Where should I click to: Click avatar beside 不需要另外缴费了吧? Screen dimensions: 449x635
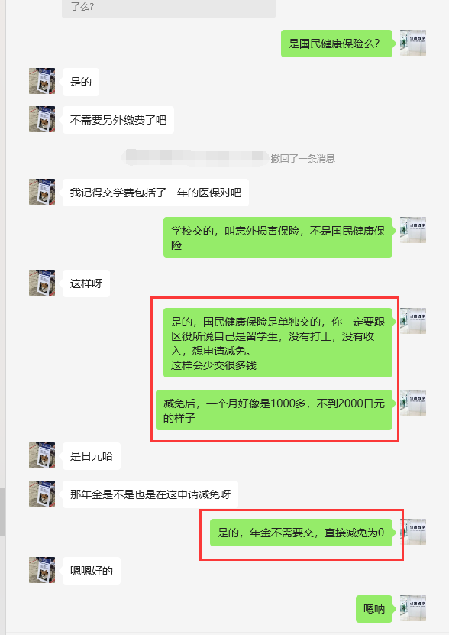[42, 119]
